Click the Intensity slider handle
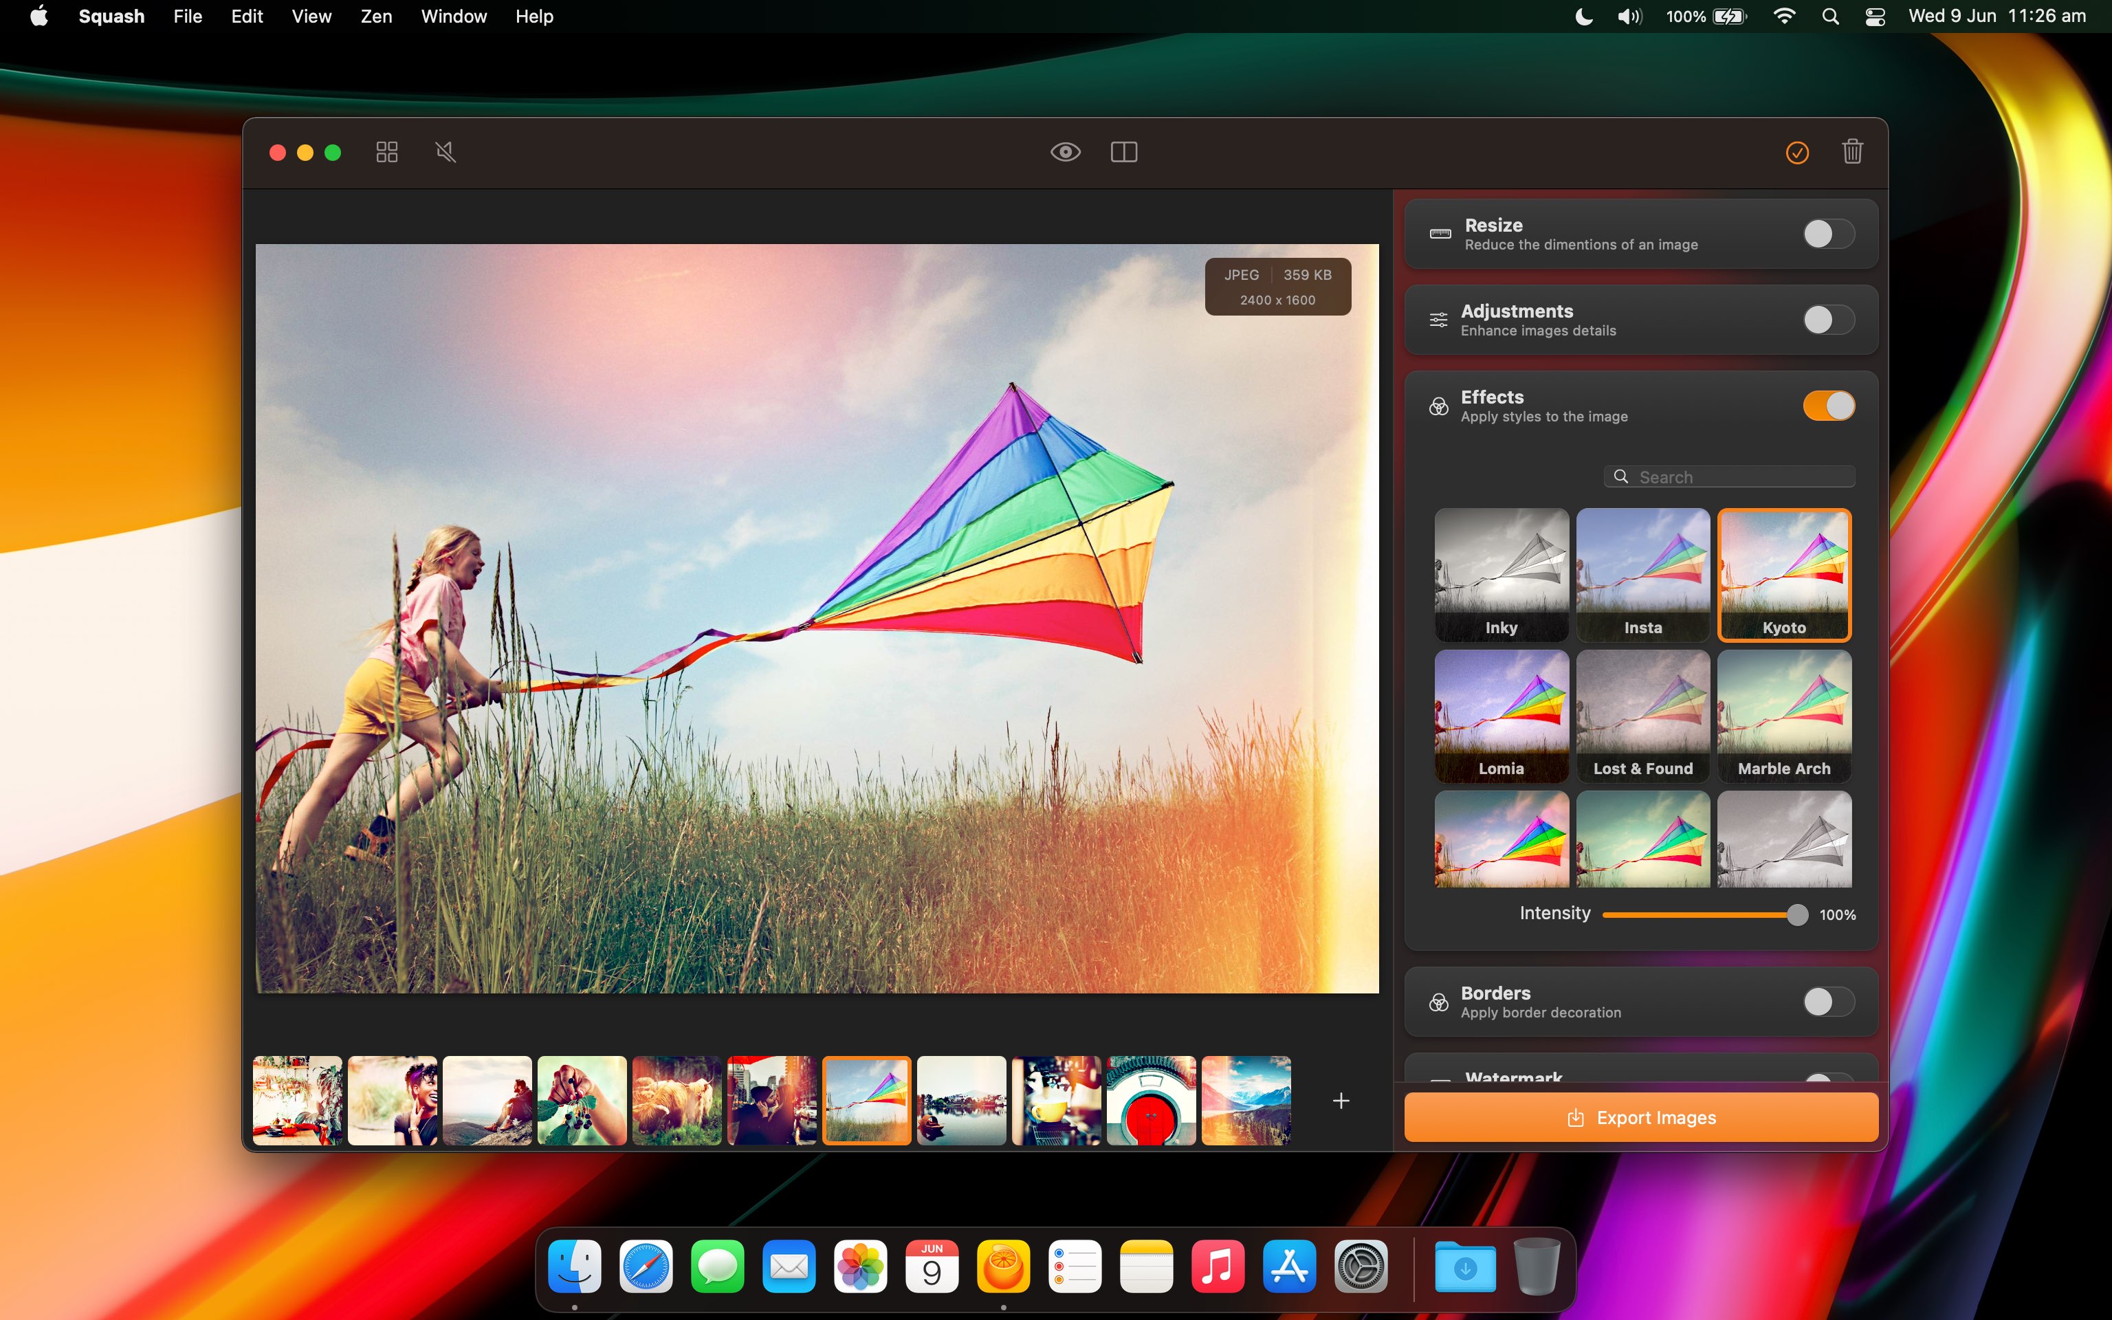The height and width of the screenshot is (1320, 2112). coord(1797,914)
